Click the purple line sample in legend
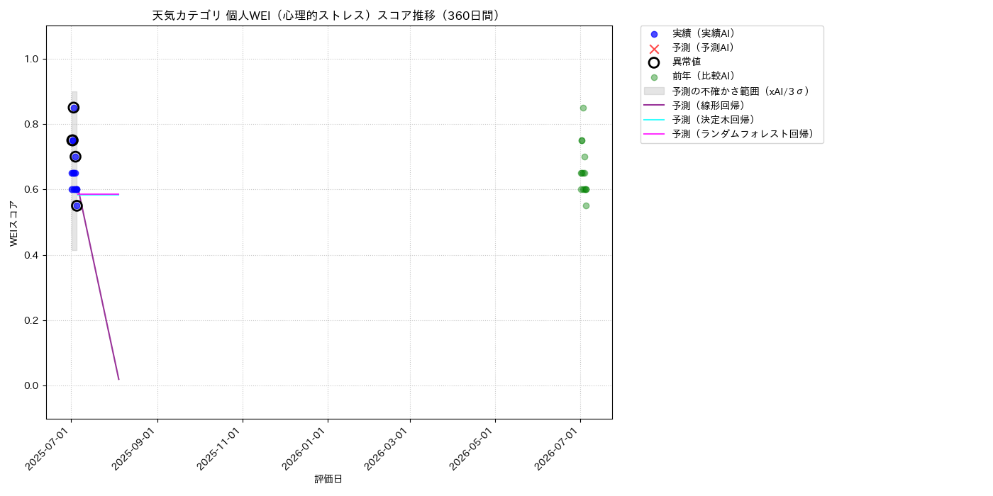Screen dimensions: 993x496 (654, 105)
